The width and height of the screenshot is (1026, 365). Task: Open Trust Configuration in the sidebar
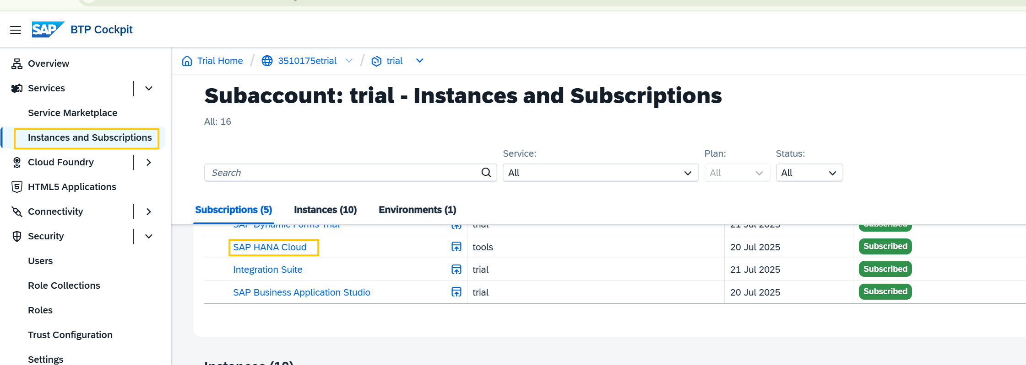coord(70,335)
